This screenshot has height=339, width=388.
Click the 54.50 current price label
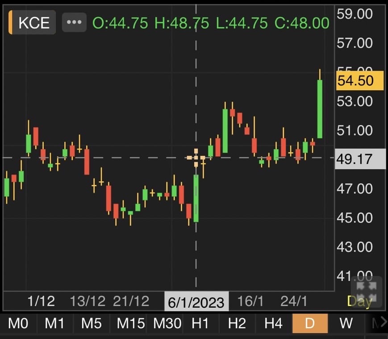pos(360,81)
